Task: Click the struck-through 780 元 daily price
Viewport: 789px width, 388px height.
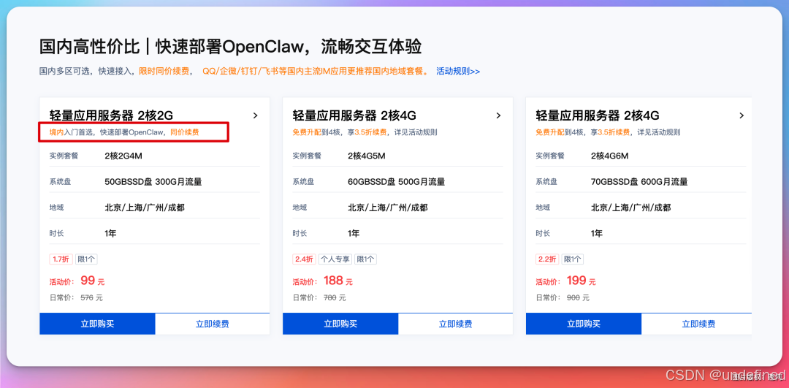Action: point(334,297)
